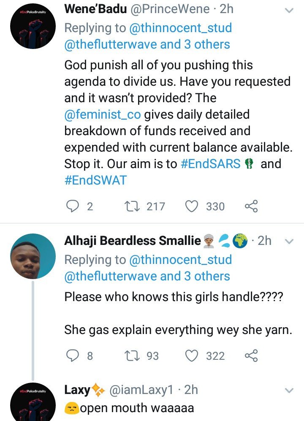Open @thinnocent_stud in Alhaji's reply
Image resolution: width=304 pixels, height=421 pixels.
[x=180, y=260]
